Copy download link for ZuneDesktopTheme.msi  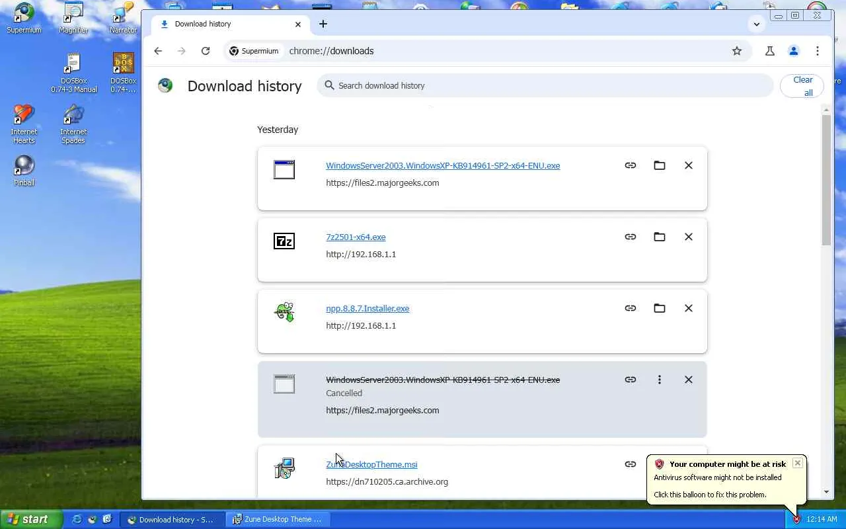(x=631, y=464)
